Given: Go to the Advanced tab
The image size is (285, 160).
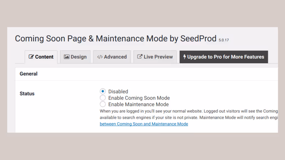Looking at the screenshot, I should pos(112,57).
